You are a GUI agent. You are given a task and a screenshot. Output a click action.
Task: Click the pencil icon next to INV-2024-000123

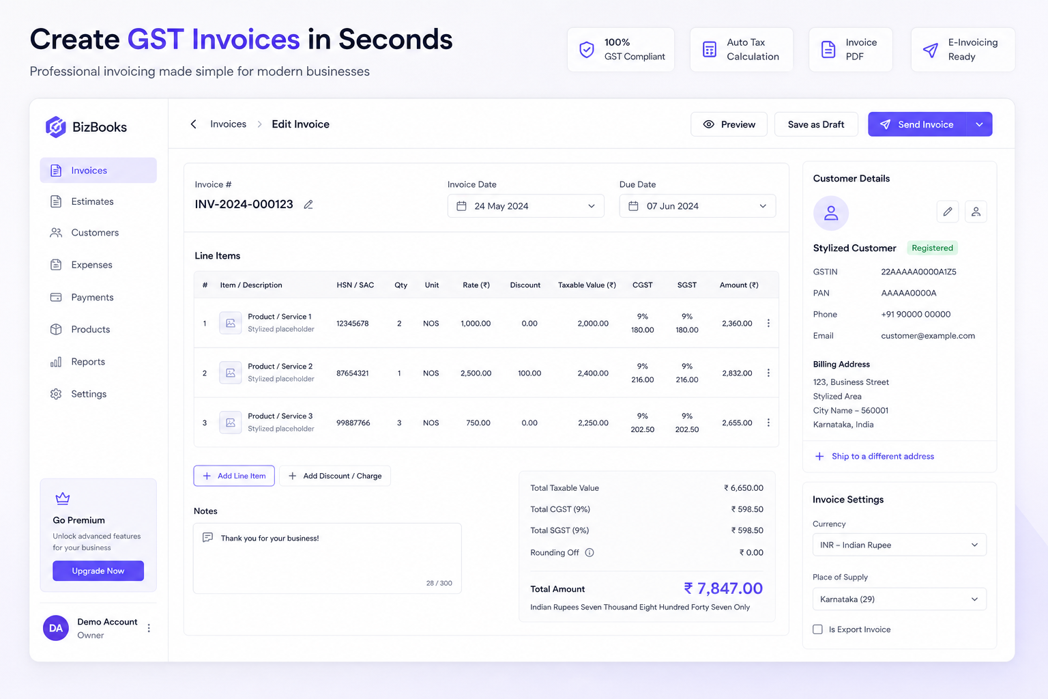(308, 205)
